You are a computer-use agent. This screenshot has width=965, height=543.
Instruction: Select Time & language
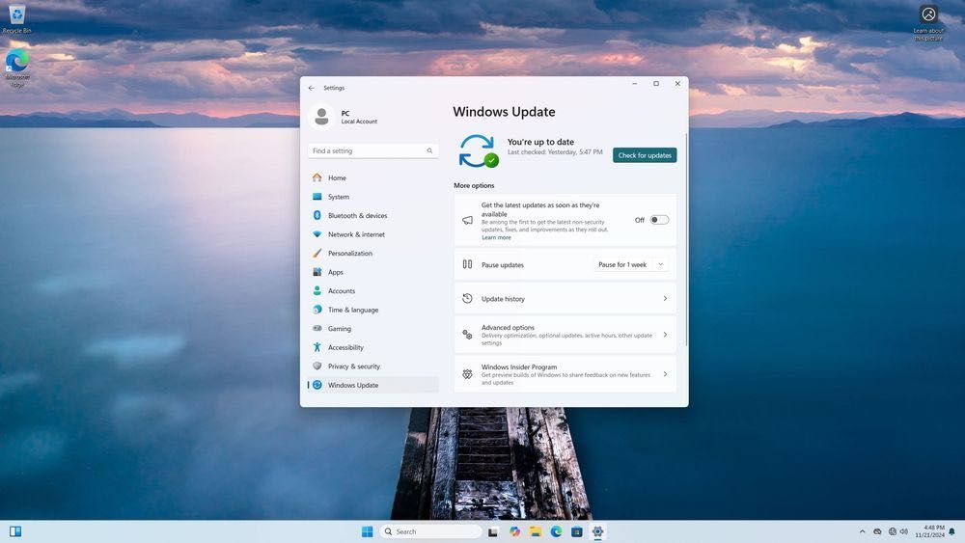click(x=372, y=310)
